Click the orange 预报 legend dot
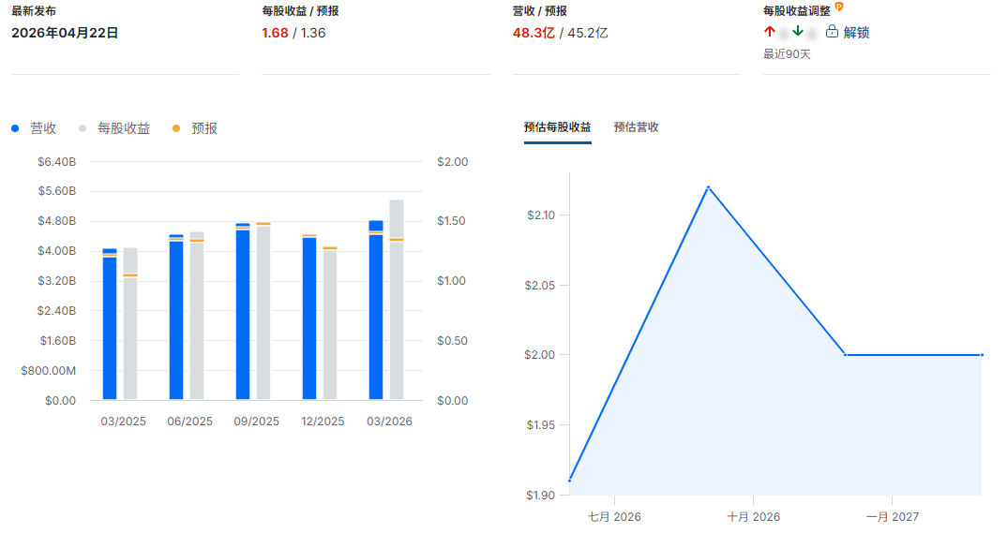This screenshot has height=533, width=1007. point(176,128)
